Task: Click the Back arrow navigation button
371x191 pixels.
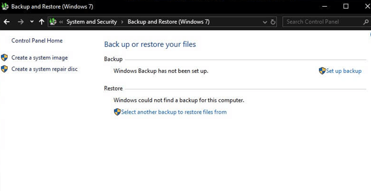Action: coord(7,22)
